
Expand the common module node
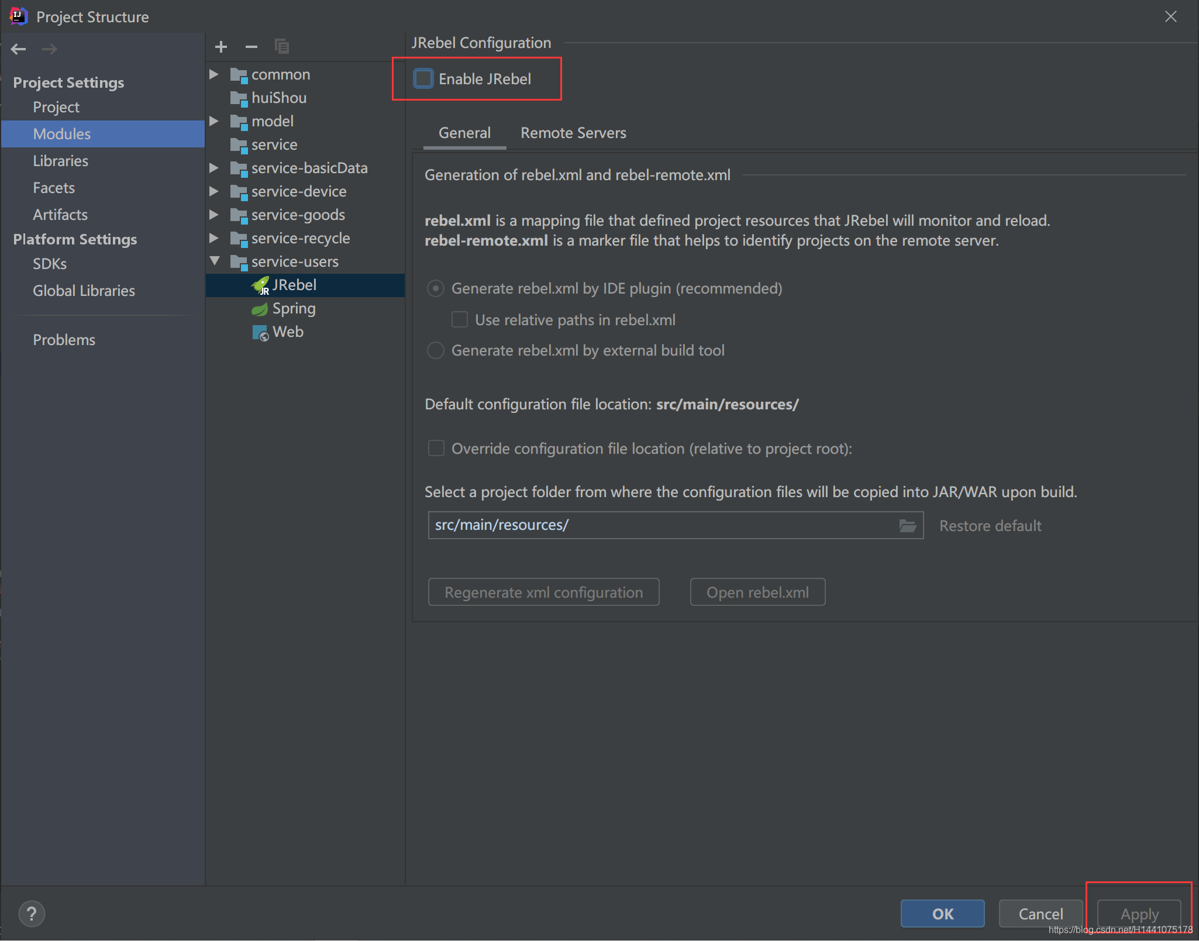[214, 74]
